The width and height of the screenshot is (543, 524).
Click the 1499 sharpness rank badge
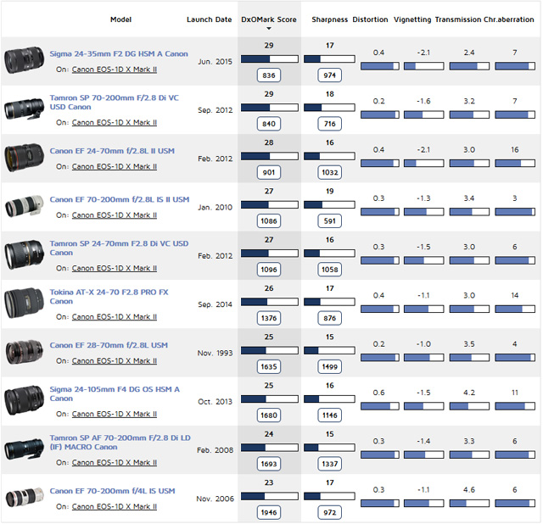[330, 366]
